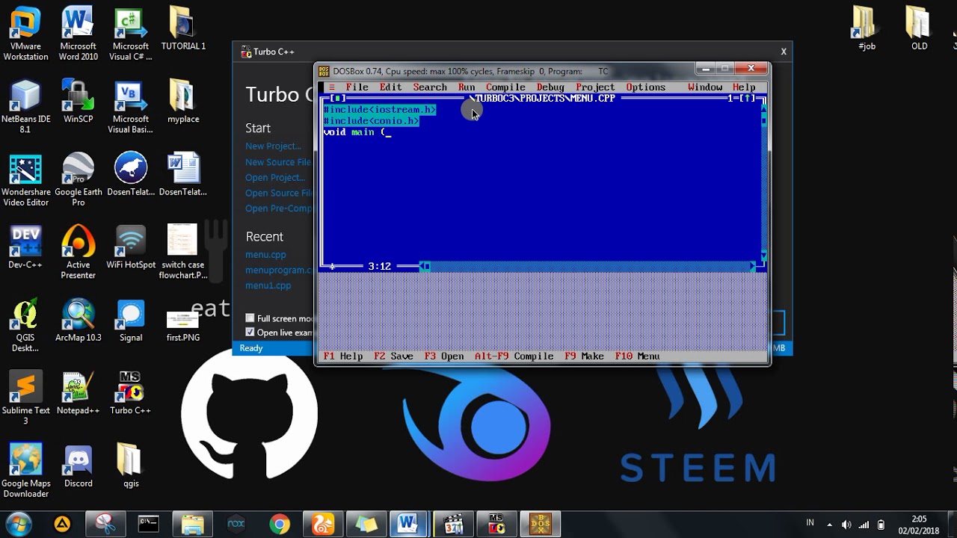The height and width of the screenshot is (538, 957).
Task: Open Microsoft Visual C# desktop icon
Action: pyautogui.click(x=131, y=34)
